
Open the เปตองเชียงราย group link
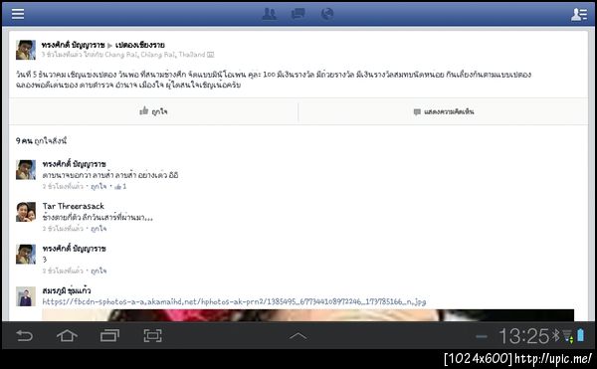click(x=140, y=45)
